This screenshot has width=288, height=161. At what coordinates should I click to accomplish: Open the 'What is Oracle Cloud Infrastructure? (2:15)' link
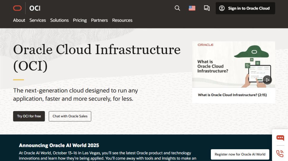tap(232, 95)
